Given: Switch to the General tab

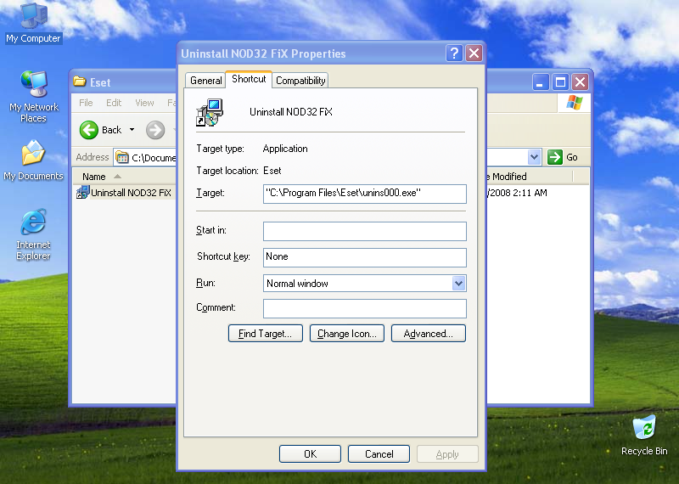Looking at the screenshot, I should [205, 81].
